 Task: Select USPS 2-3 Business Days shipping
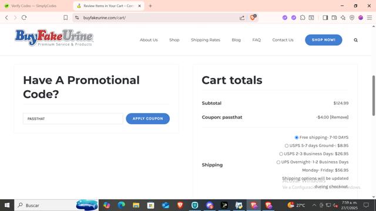281,154
